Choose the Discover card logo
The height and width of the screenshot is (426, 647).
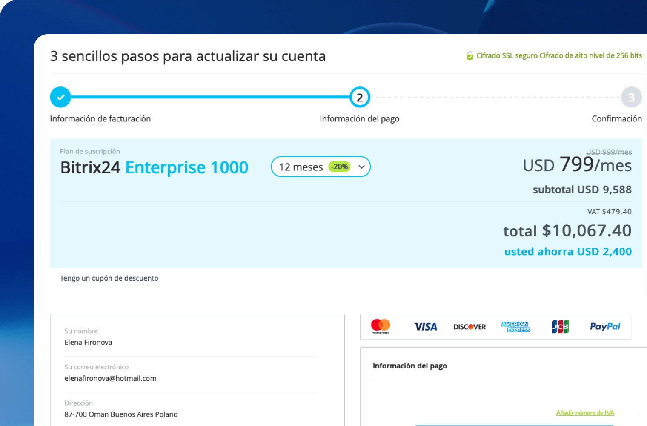pos(470,327)
